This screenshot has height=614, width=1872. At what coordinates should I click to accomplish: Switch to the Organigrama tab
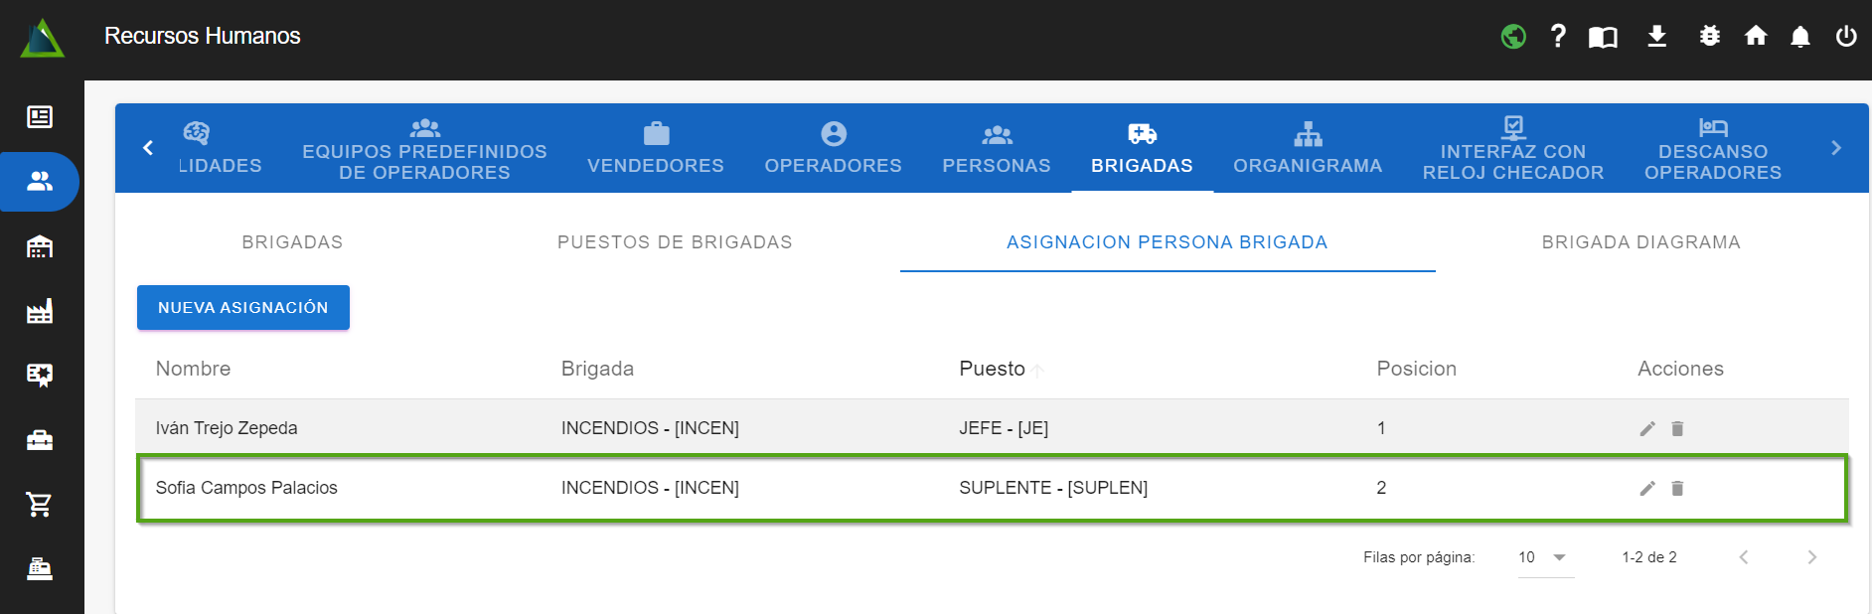tap(1307, 148)
